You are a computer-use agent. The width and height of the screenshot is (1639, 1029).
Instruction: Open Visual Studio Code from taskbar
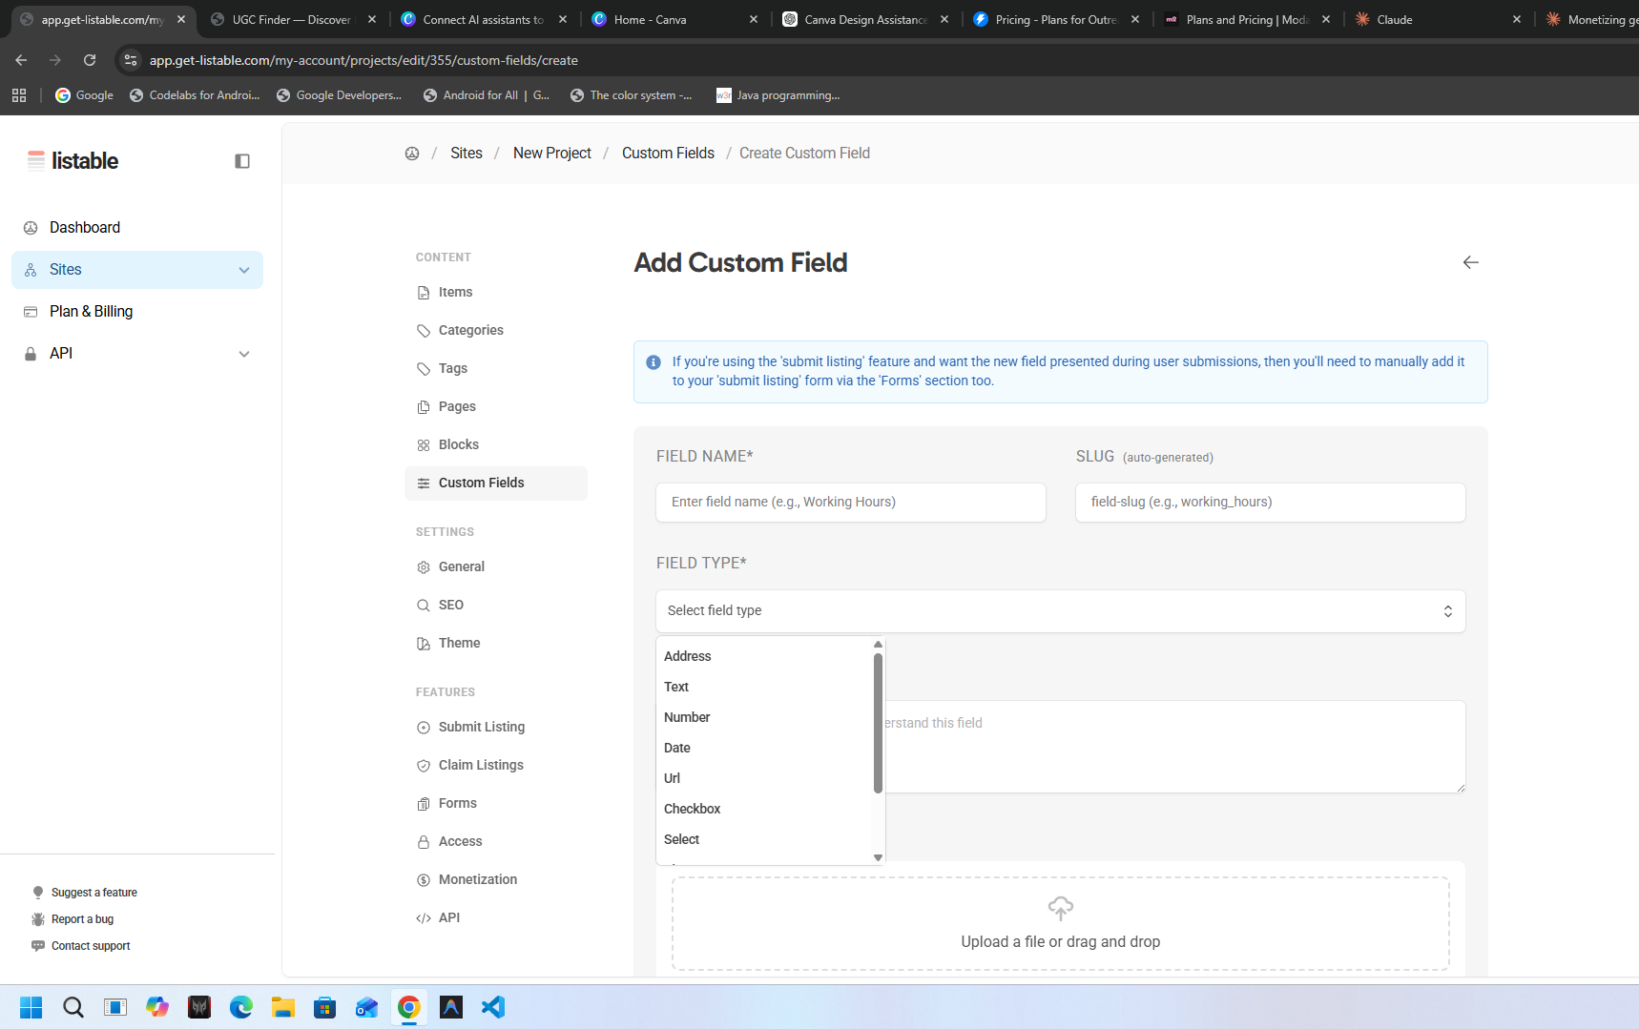(x=493, y=1007)
